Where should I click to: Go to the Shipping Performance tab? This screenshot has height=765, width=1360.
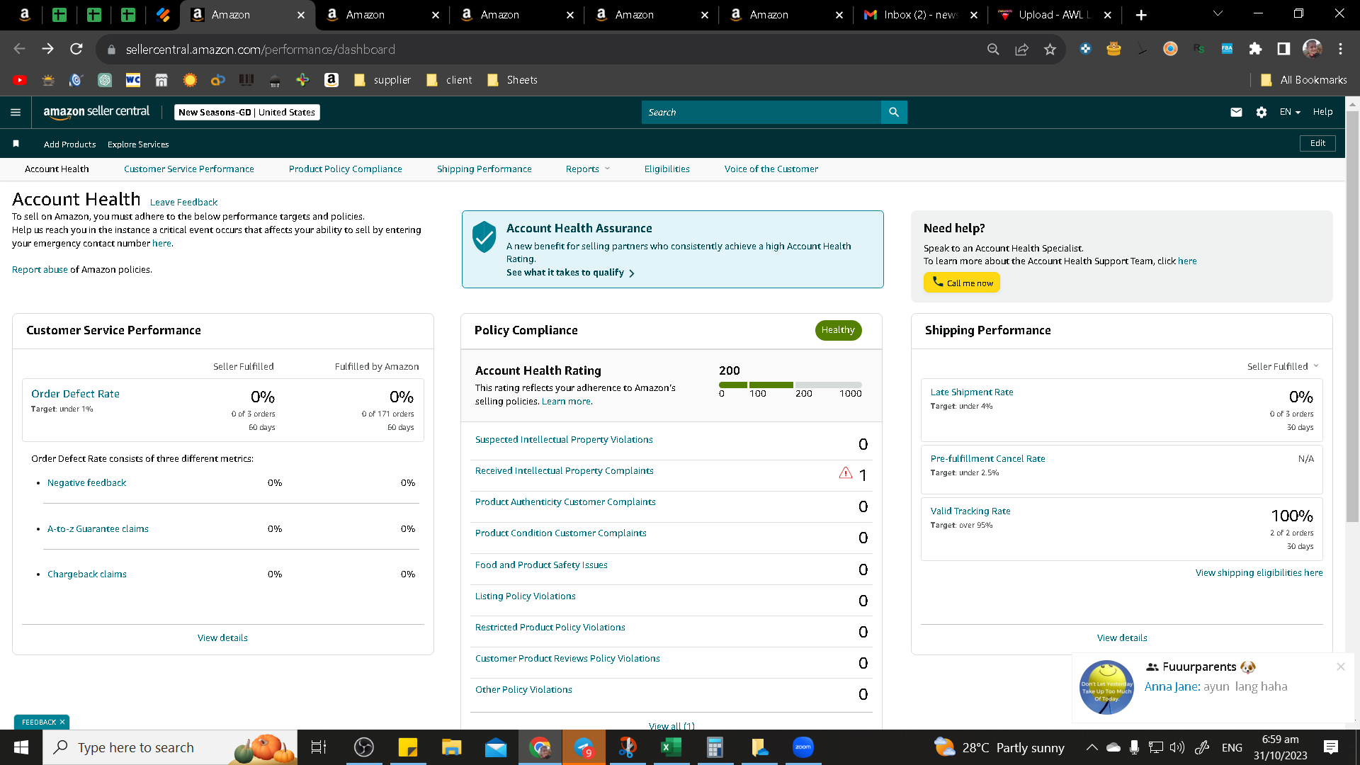(x=484, y=169)
